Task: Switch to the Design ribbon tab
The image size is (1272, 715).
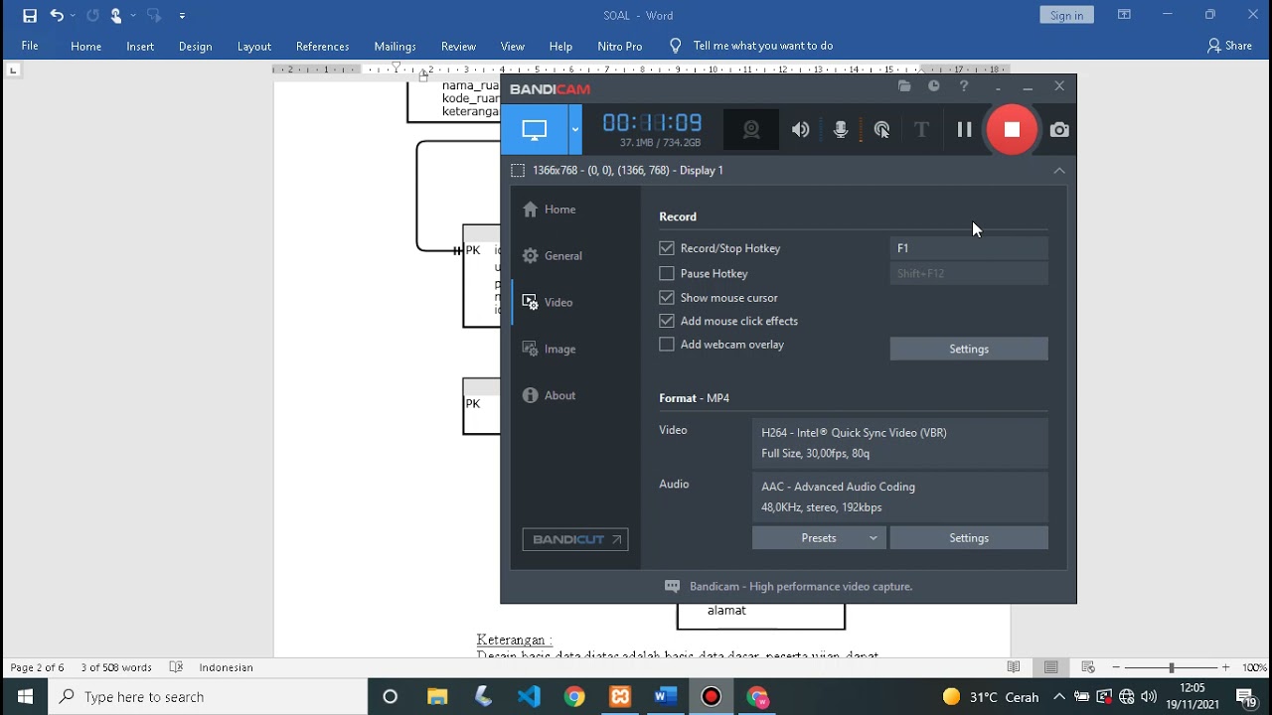Action: pos(195,46)
